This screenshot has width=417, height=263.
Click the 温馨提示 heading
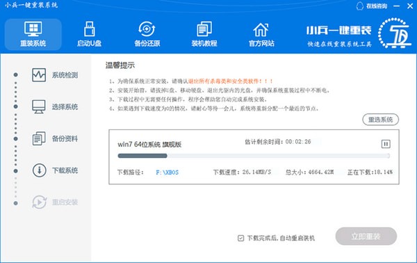pyautogui.click(x=120, y=65)
